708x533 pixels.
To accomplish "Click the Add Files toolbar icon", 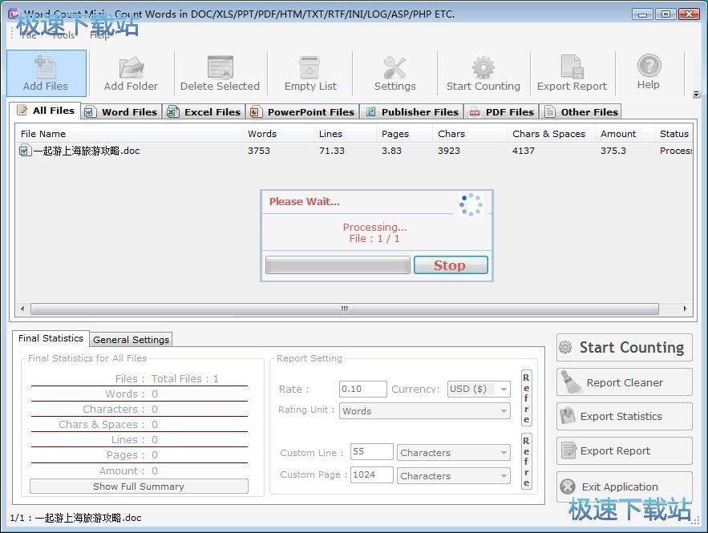I will pos(46,73).
